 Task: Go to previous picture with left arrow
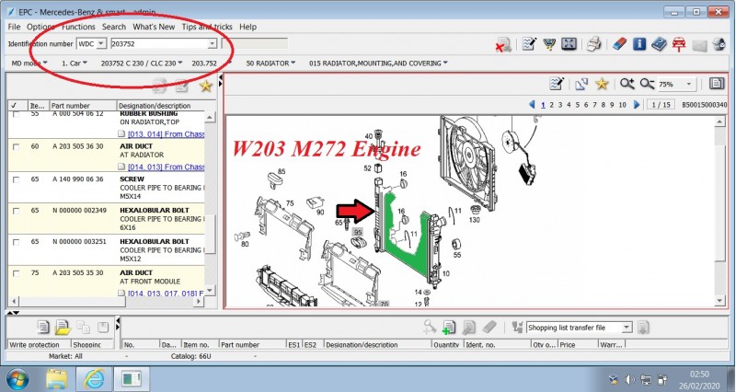tap(532, 104)
